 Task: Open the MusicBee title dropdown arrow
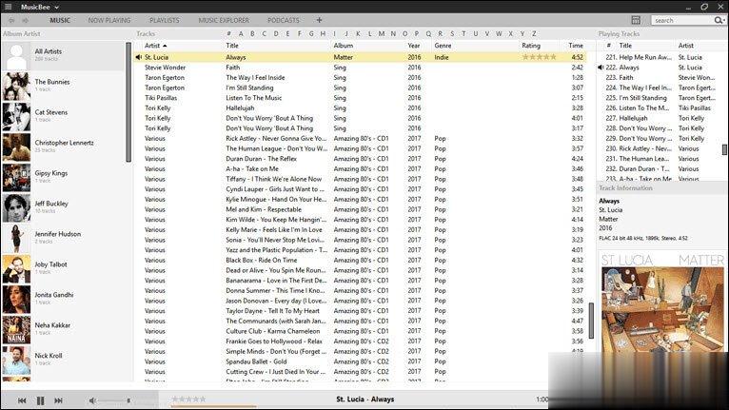click(57, 8)
